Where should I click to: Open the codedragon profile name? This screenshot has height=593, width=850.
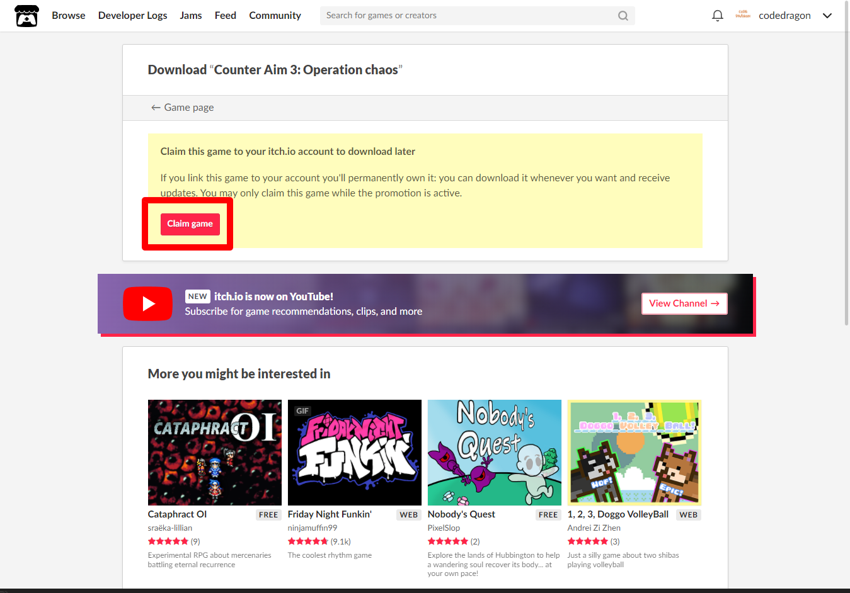784,16
